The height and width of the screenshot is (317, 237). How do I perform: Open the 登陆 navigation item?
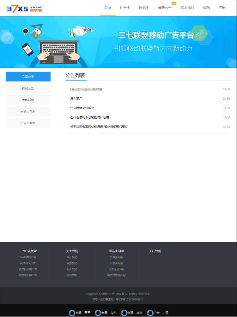pyautogui.click(x=206, y=8)
